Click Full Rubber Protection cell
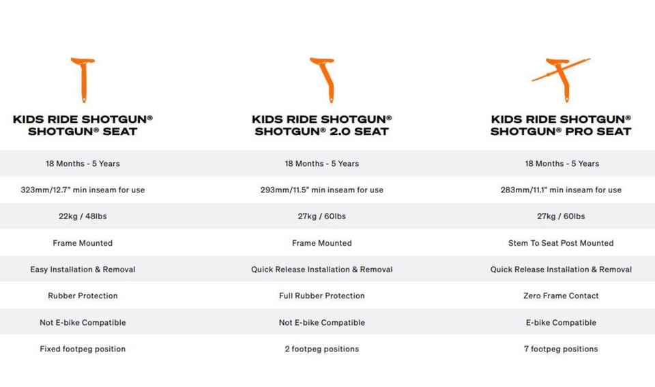This screenshot has width=655, height=387. click(321, 296)
